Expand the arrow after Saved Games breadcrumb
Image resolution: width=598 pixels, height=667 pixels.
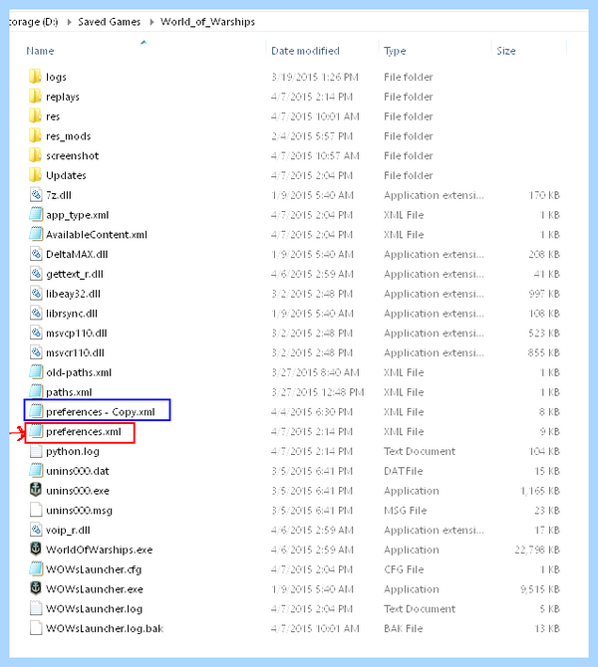151,22
